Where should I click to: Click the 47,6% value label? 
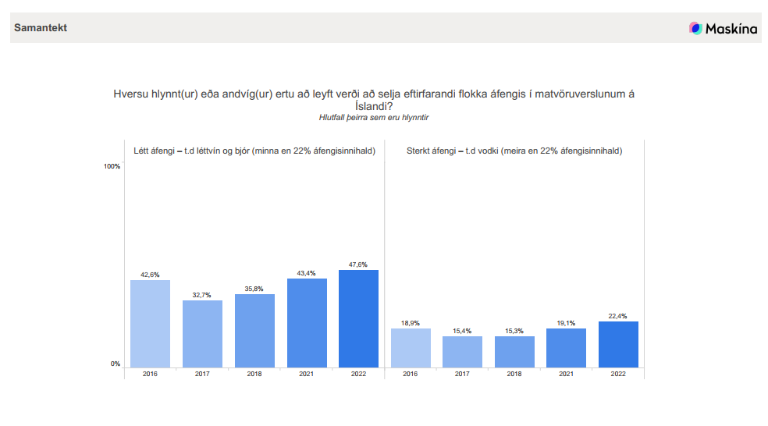coord(358,264)
